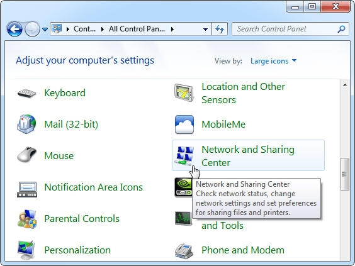355x266 pixels.
Task: Click the Network and Sharing Center icon
Action: (184, 155)
